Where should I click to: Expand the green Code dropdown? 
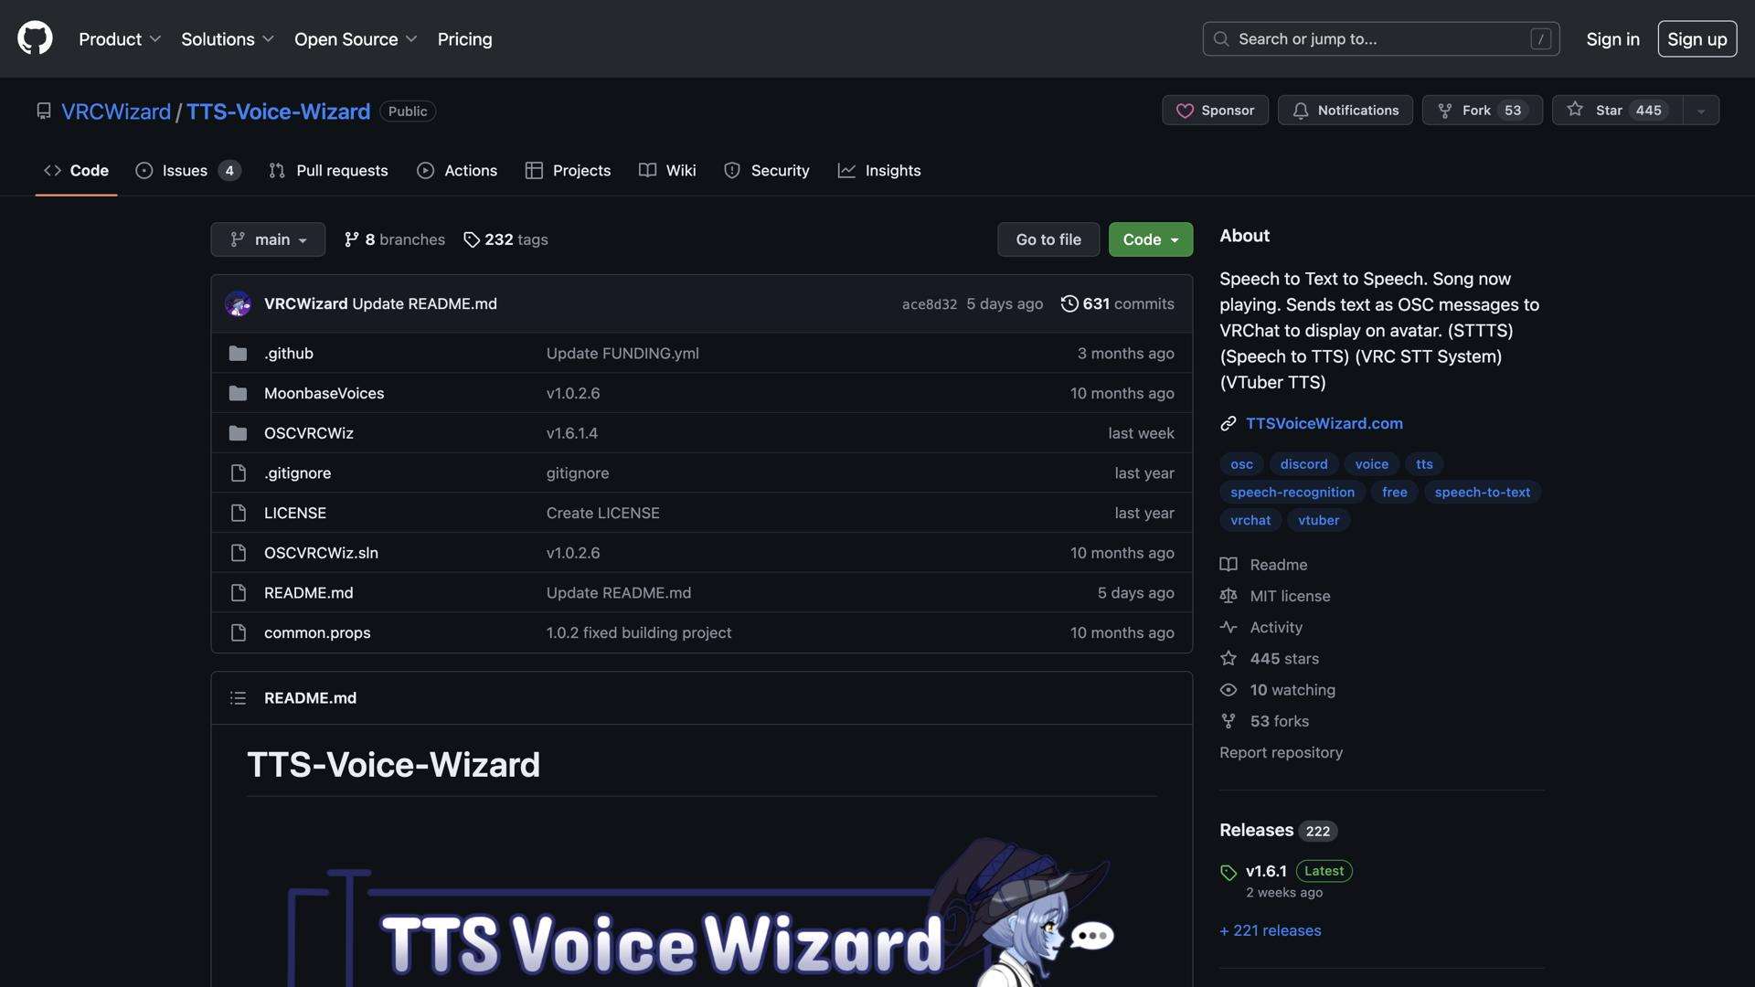1150,239
